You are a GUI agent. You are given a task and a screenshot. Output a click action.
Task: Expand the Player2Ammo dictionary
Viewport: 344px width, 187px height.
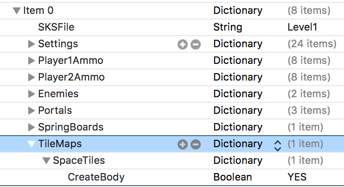tap(32, 77)
